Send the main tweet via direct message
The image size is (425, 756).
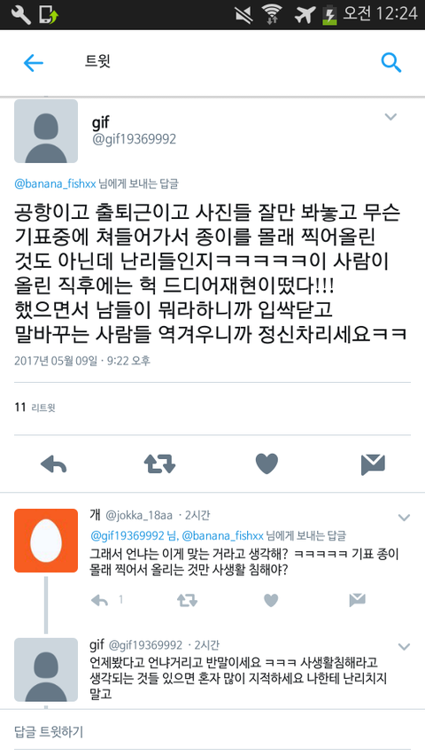(373, 464)
